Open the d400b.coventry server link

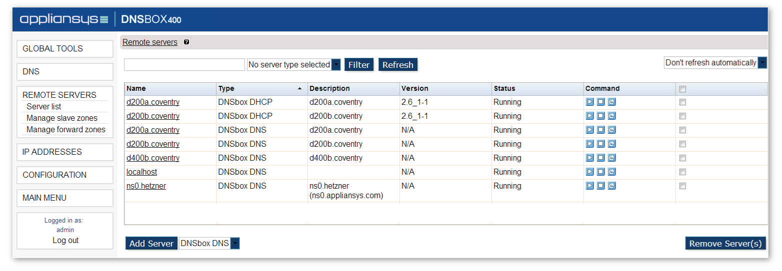point(153,158)
